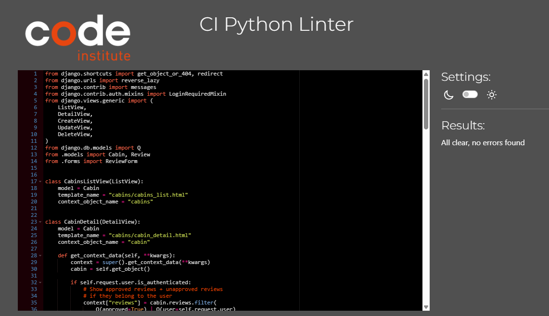Click 'messages' on line 3

click(x=143, y=88)
